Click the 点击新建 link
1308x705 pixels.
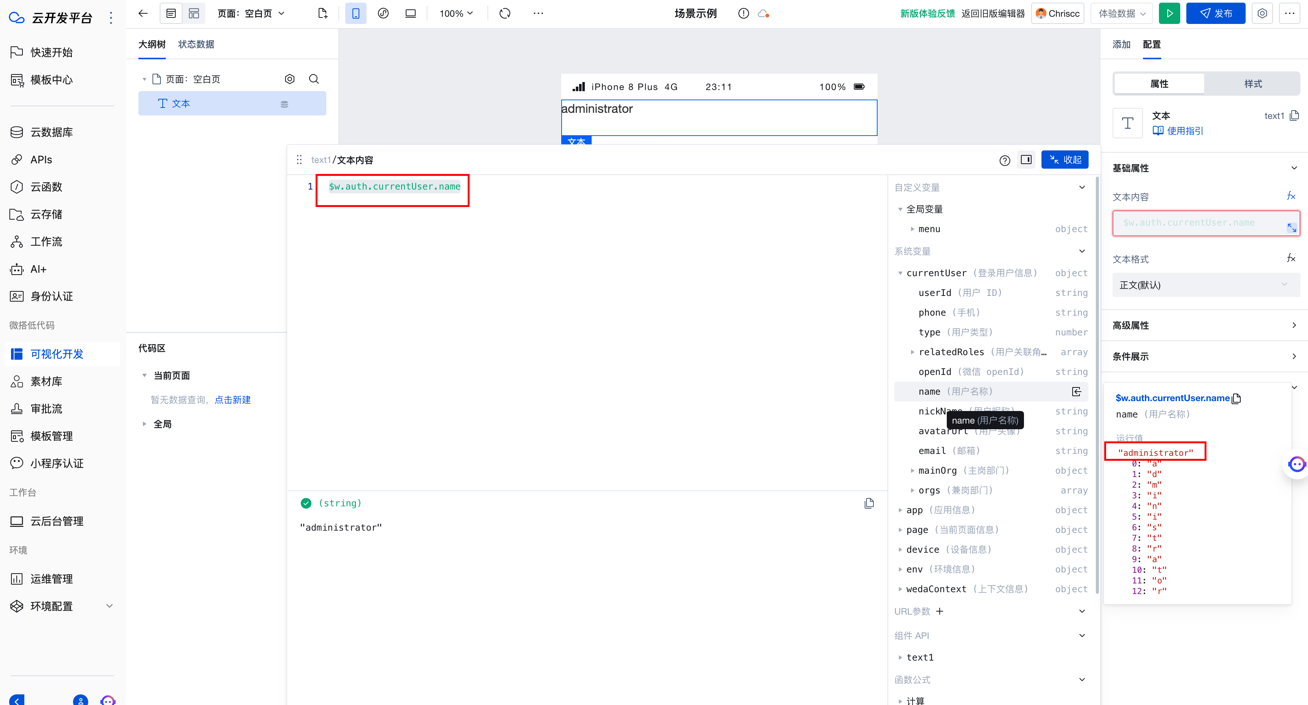[x=233, y=400]
